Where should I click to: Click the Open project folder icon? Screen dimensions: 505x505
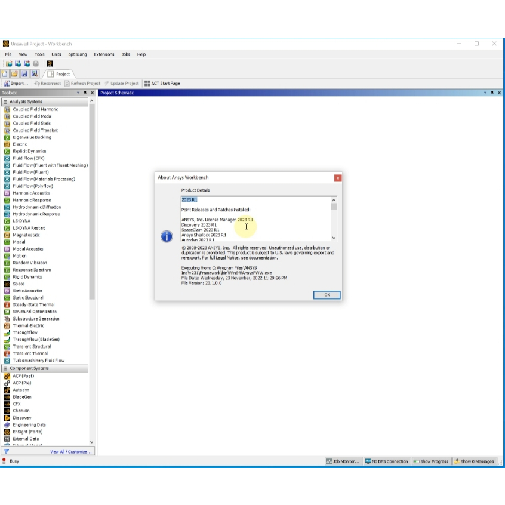(x=14, y=74)
